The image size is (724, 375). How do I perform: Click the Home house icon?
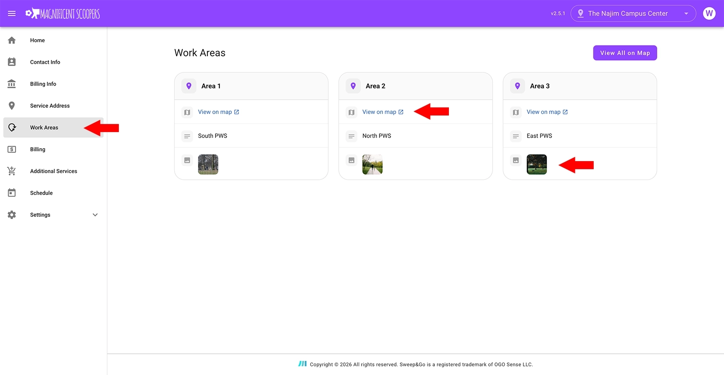click(x=12, y=40)
